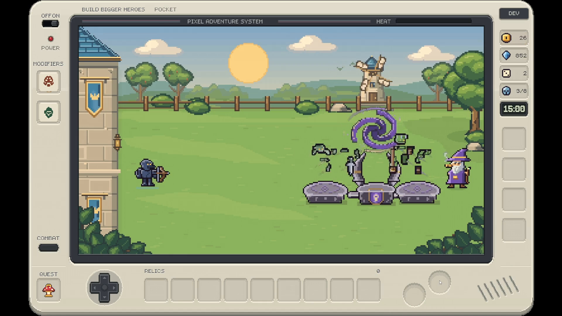Click the DEV button

(514, 13)
